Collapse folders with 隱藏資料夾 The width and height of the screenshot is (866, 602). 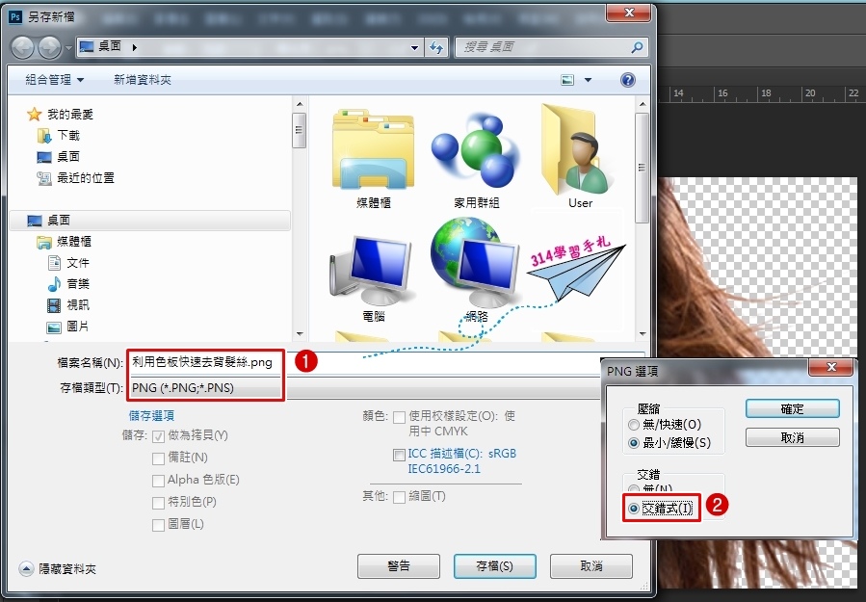tap(58, 568)
